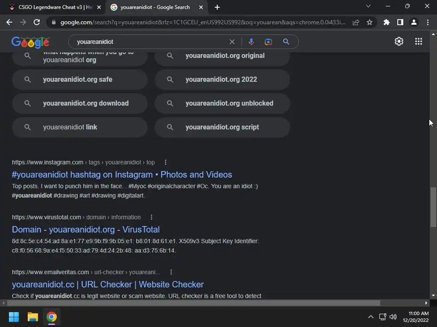Screen dimensions: 437x327
Task: Search related 'youareanidiot.org 2022'
Action: [222, 80]
